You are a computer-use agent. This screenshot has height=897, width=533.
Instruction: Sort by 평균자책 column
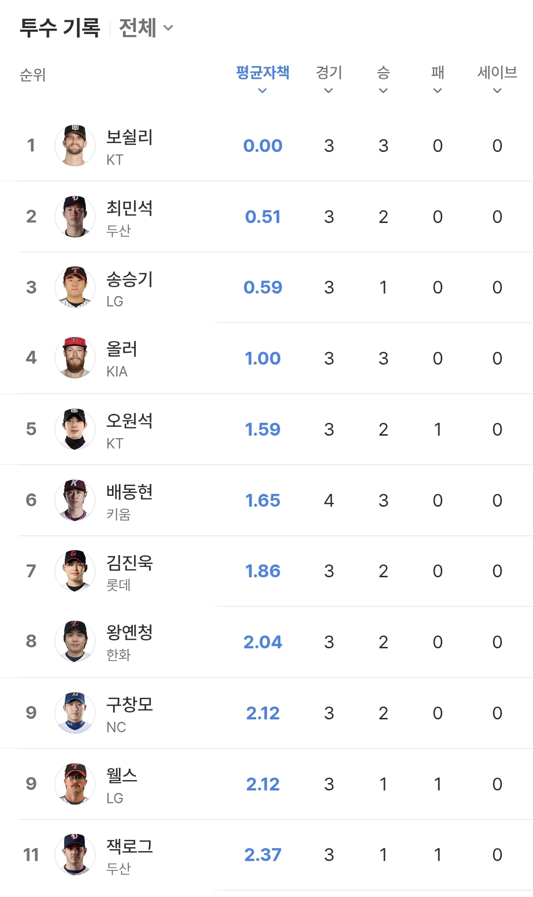(x=263, y=78)
